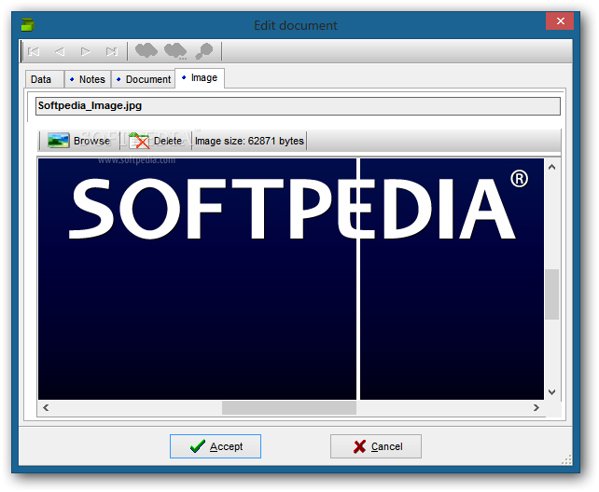Viewport: 599px width, 492px height.
Task: Click the Softpedia_Image.jpg filename field
Action: 298,106
